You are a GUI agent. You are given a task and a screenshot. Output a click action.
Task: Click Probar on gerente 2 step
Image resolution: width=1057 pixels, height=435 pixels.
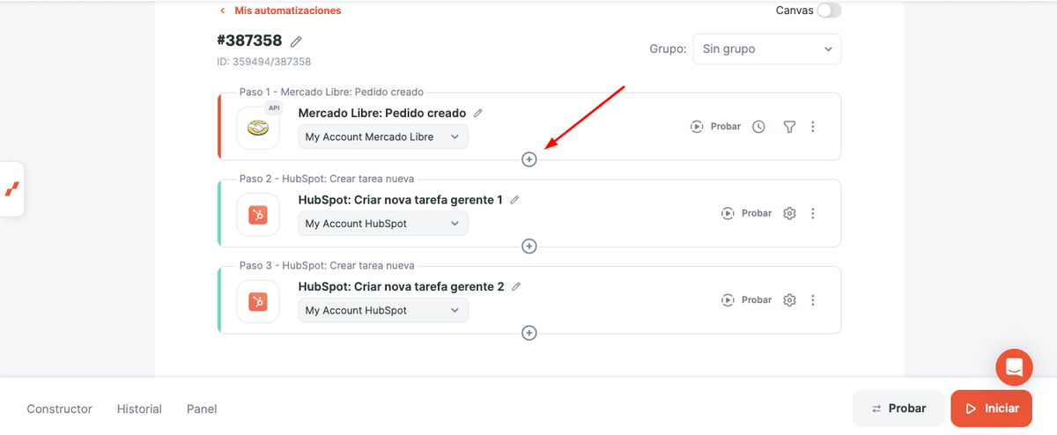[x=746, y=300]
